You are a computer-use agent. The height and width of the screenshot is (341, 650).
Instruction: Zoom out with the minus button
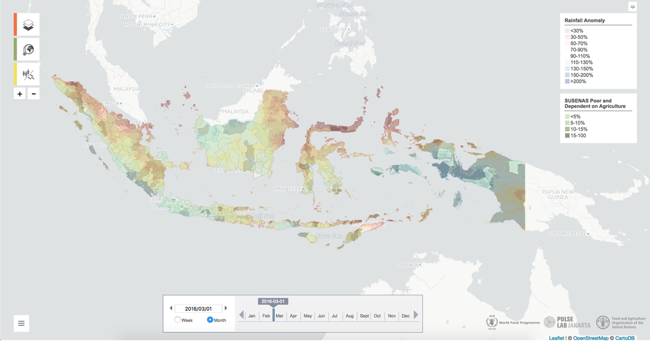[34, 94]
